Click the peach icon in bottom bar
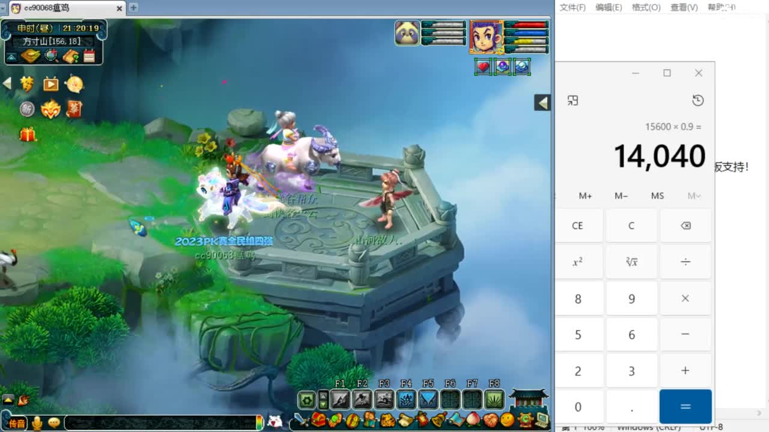The image size is (769, 432). [473, 420]
